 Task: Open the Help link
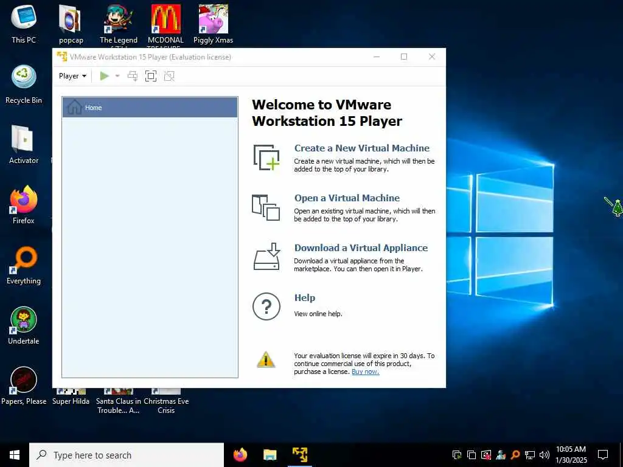pyautogui.click(x=304, y=298)
